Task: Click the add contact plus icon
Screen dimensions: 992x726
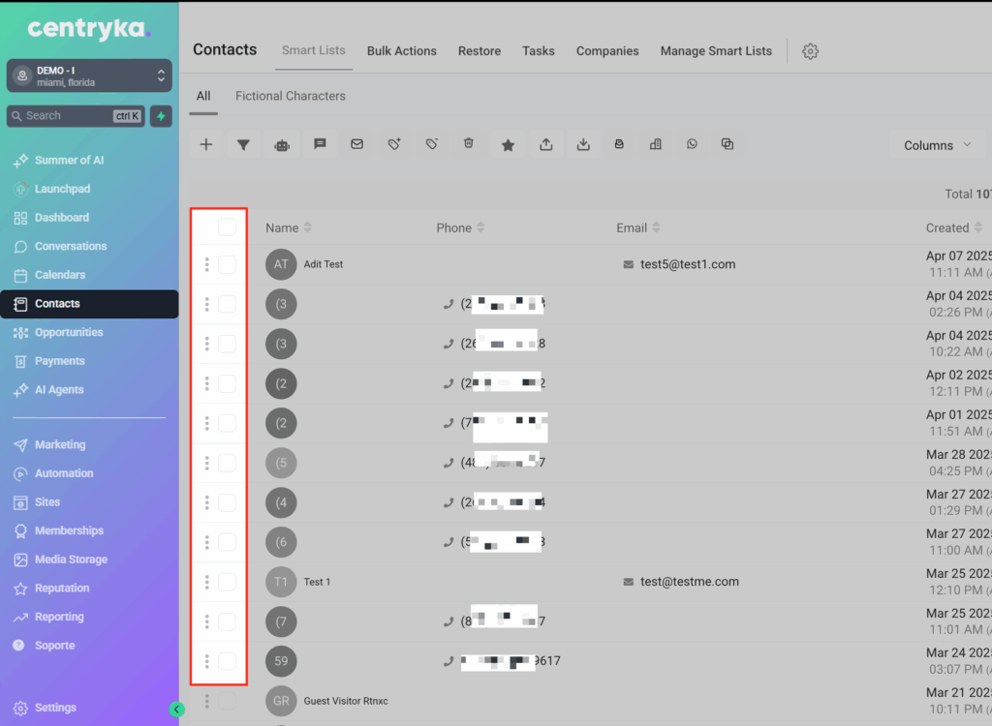Action: (x=206, y=145)
